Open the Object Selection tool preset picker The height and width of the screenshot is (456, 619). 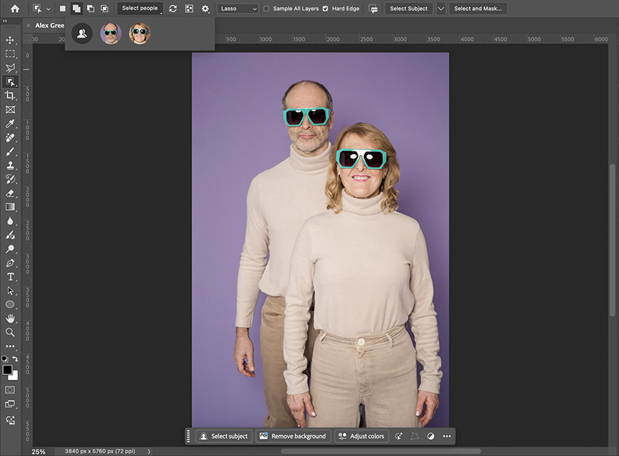(41, 9)
